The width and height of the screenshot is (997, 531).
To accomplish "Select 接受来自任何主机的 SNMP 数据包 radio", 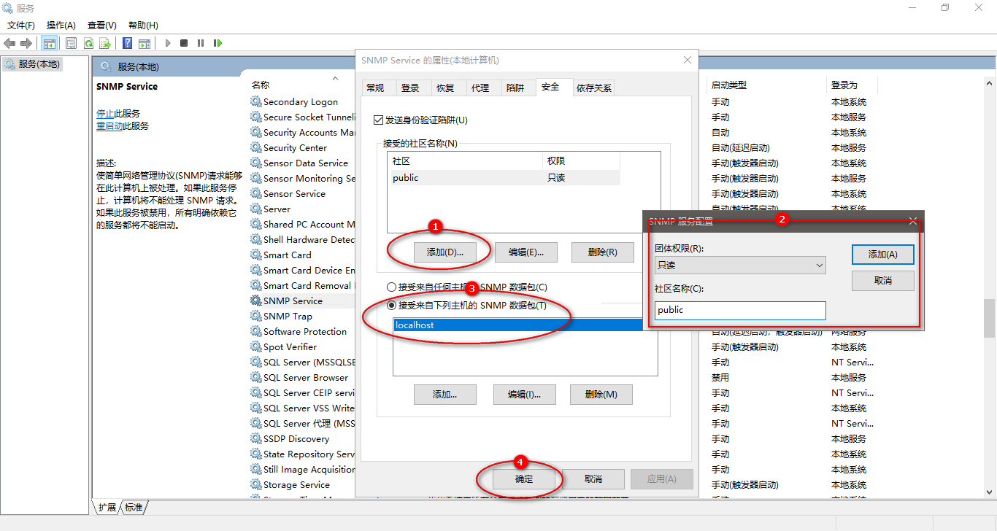I will click(391, 287).
